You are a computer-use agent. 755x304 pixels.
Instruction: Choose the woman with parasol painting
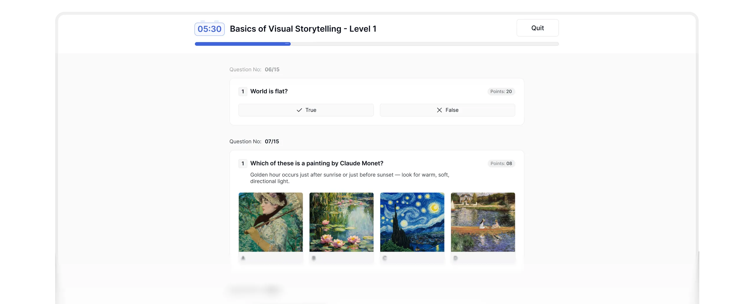270,222
